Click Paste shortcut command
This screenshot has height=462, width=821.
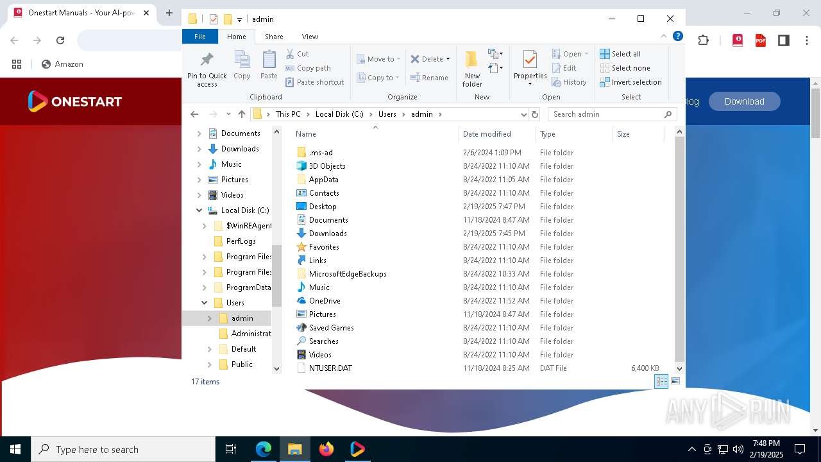[314, 82]
